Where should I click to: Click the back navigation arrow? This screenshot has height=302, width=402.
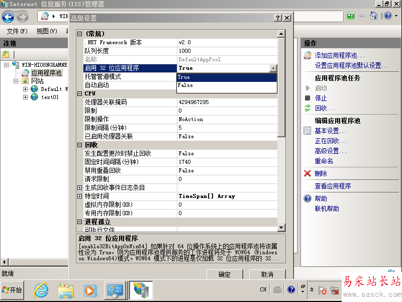(8, 17)
